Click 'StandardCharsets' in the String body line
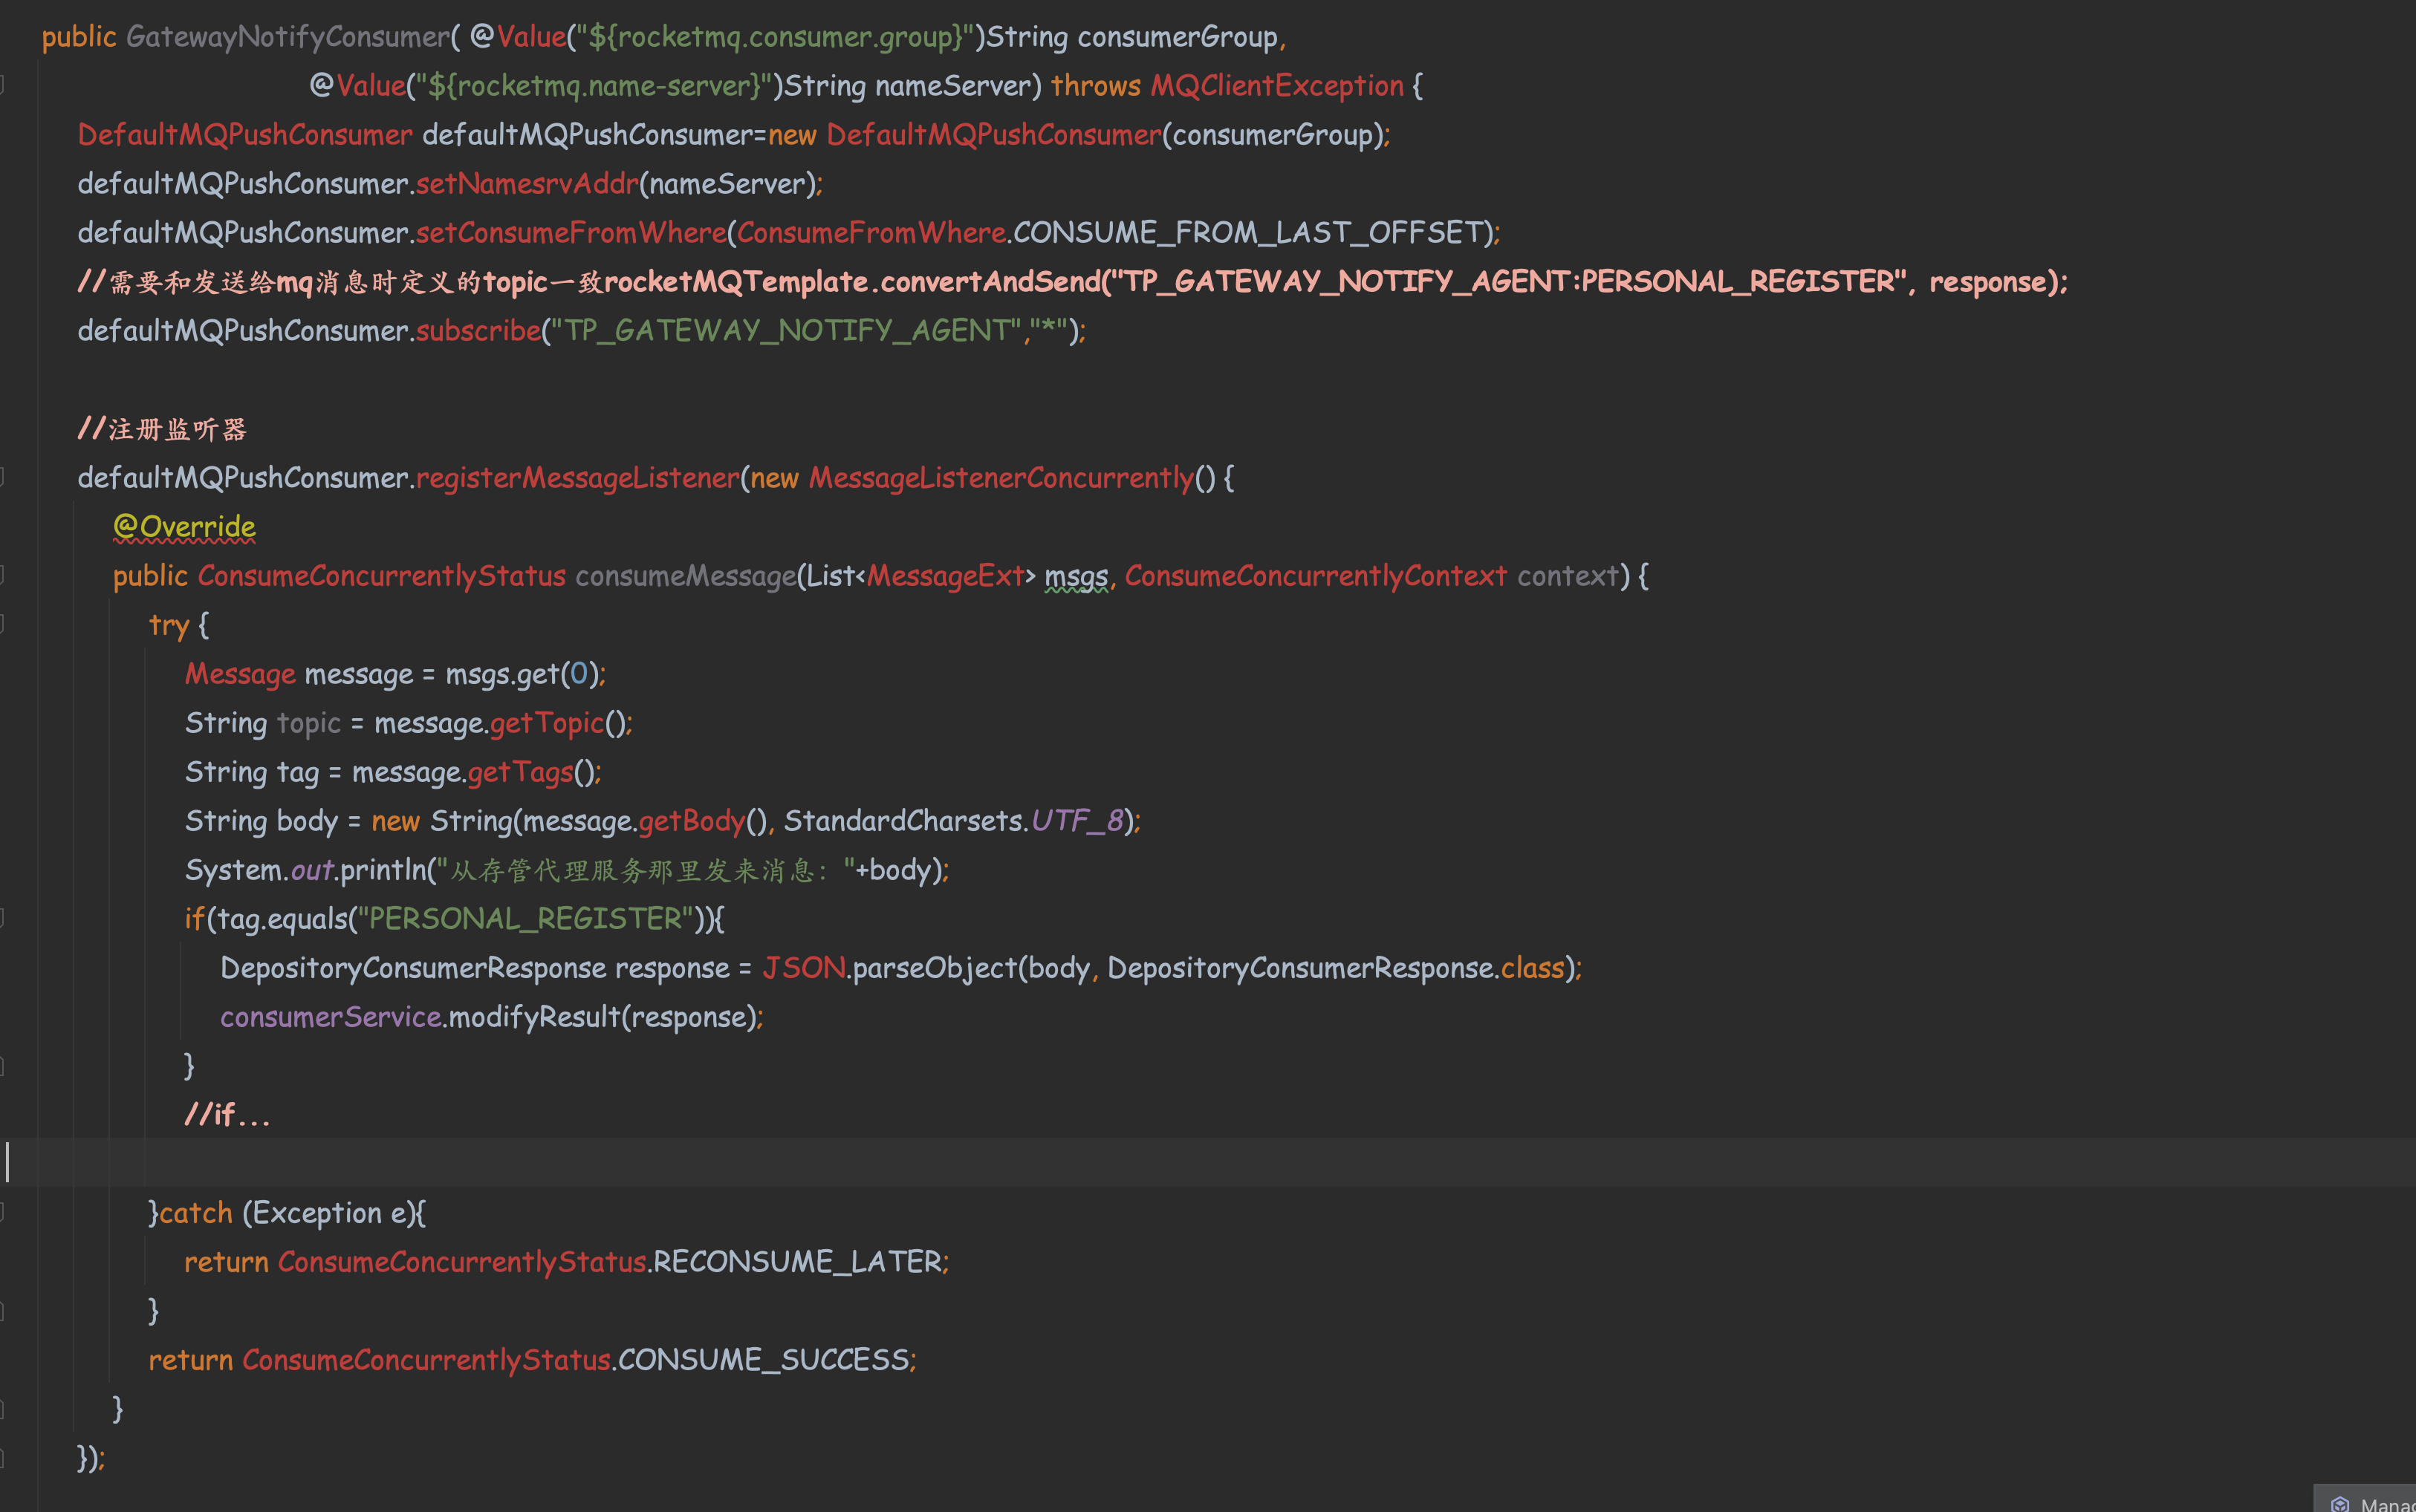The width and height of the screenshot is (2416, 1512). click(903, 822)
